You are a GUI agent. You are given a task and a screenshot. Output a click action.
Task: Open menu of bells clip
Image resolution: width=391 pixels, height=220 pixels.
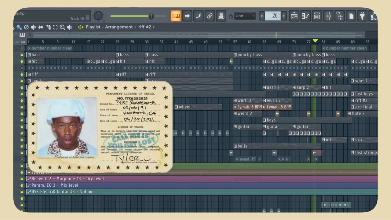tap(235, 146)
